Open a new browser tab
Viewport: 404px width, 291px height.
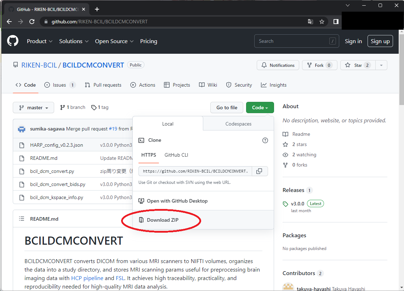point(97,9)
